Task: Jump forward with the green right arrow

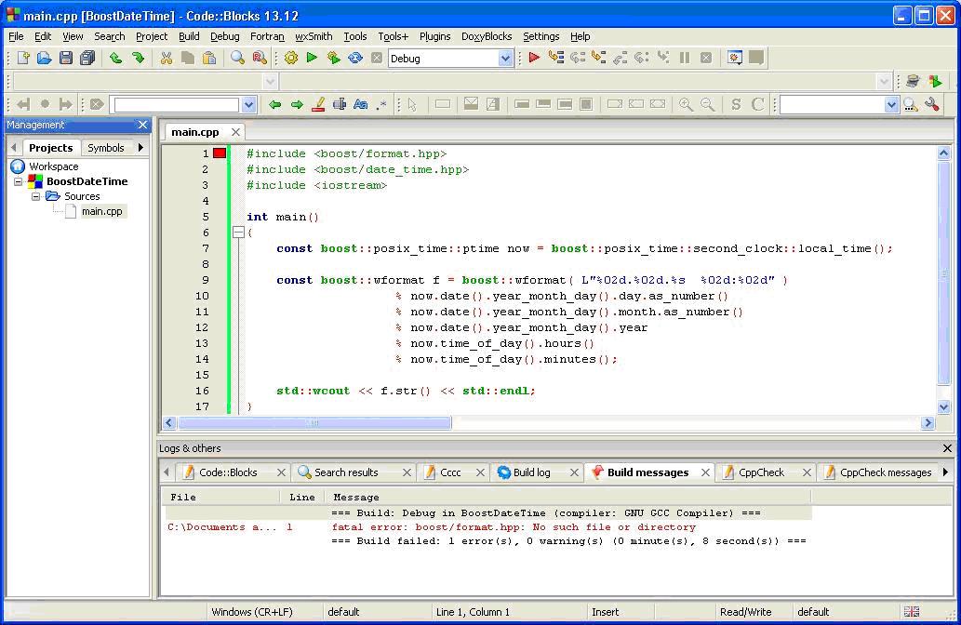Action: [x=297, y=105]
